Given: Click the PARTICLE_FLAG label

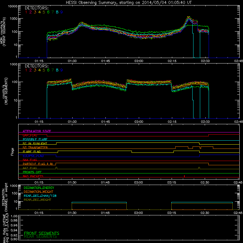Looking at the screenshot, I should [x=34, y=164].
